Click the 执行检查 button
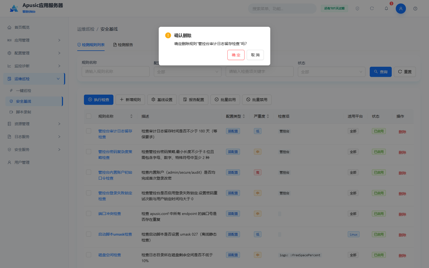 point(99,100)
